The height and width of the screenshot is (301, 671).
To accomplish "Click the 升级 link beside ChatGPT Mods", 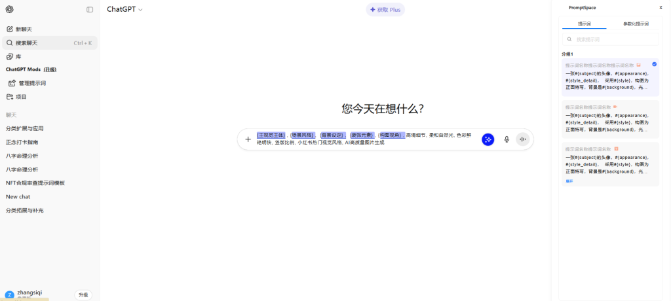I will (x=50, y=69).
